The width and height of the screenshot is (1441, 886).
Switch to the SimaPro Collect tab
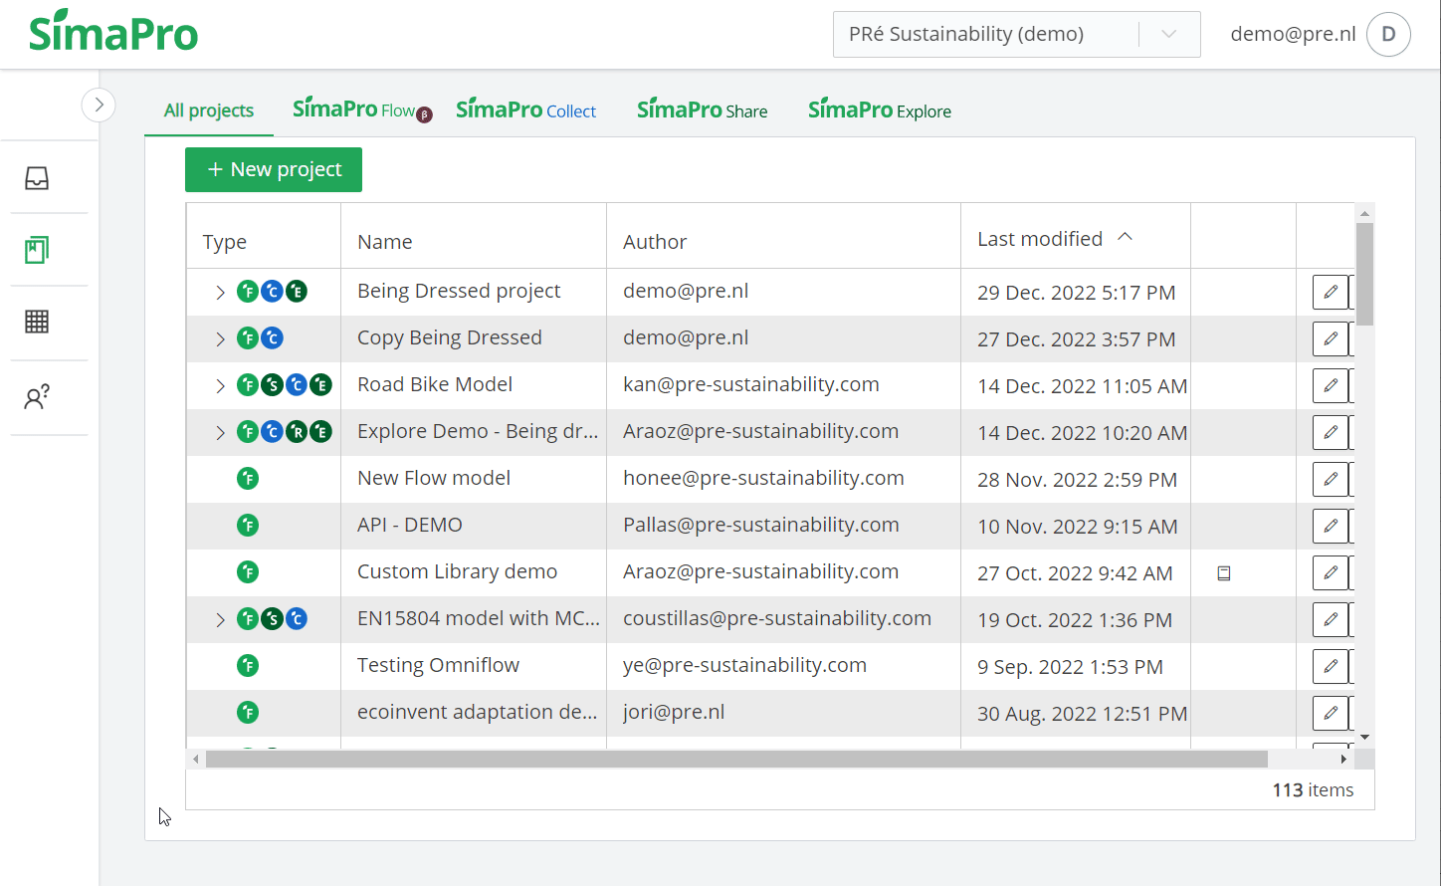click(526, 110)
